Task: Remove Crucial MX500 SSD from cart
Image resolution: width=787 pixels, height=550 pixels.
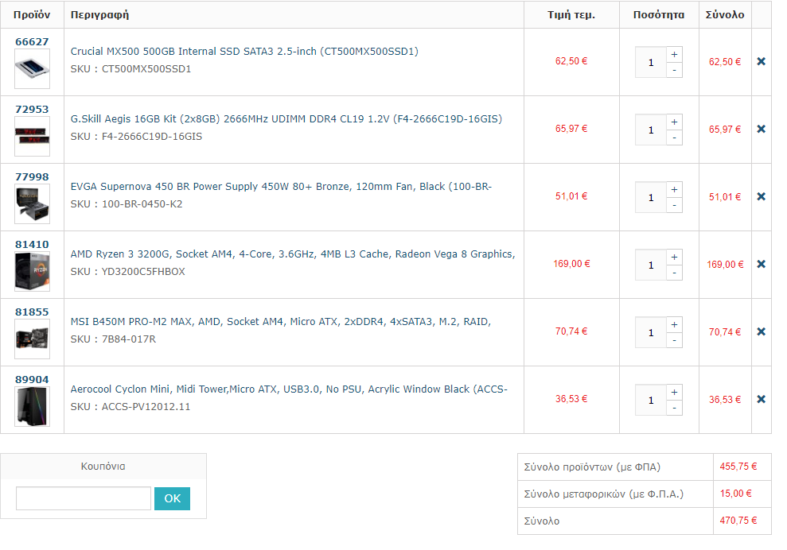Action: (x=761, y=61)
